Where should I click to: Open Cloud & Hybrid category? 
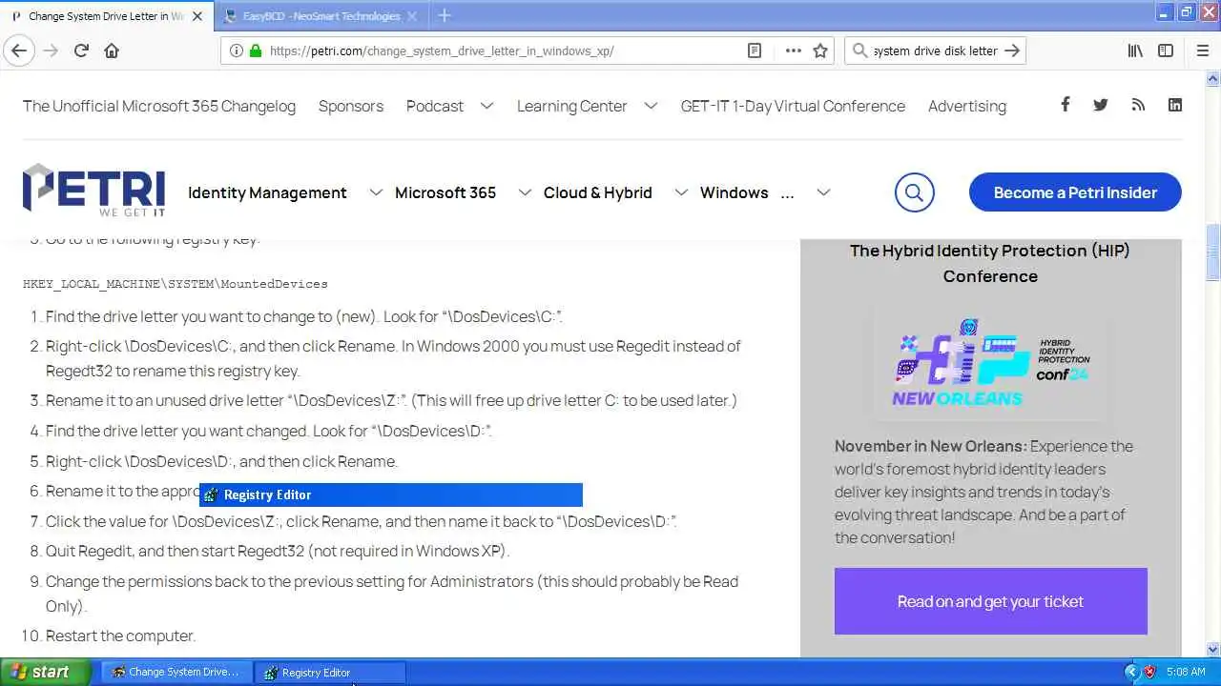598,192
